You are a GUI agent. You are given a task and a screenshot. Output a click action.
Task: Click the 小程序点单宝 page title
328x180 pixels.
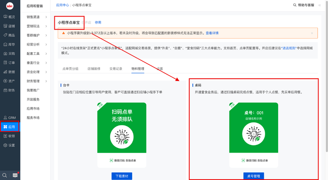69,22
